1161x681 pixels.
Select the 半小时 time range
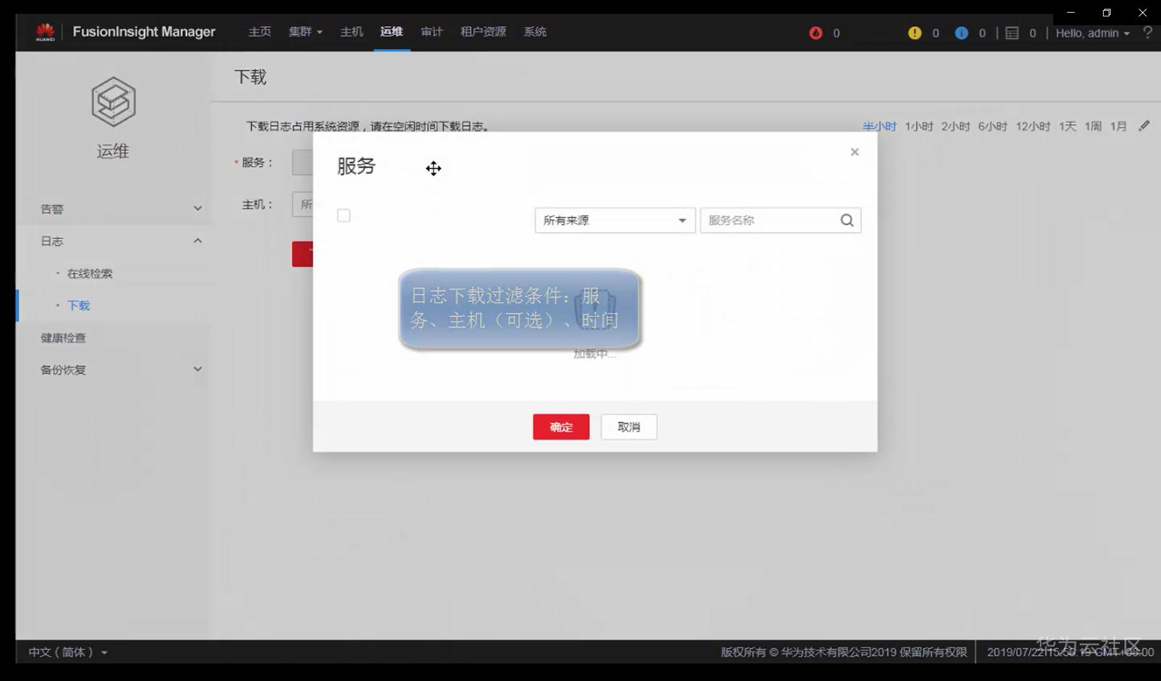pyautogui.click(x=879, y=126)
